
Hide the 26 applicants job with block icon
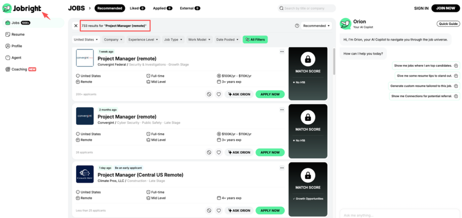(x=209, y=152)
